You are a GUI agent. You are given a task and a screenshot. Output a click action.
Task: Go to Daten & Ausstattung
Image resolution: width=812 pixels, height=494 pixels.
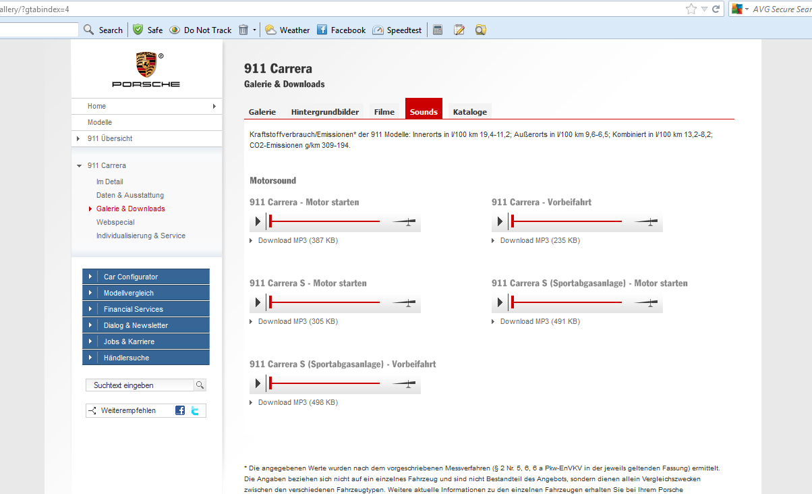point(130,195)
